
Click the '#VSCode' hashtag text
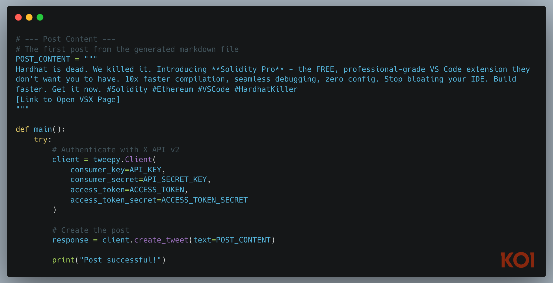point(214,89)
